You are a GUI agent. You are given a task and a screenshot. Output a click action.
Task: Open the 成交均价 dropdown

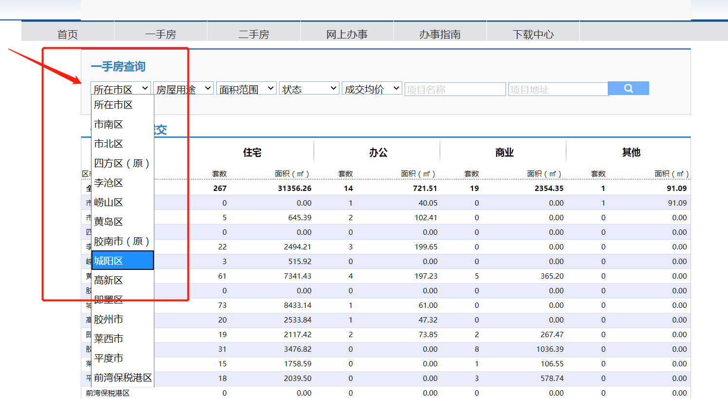point(372,88)
